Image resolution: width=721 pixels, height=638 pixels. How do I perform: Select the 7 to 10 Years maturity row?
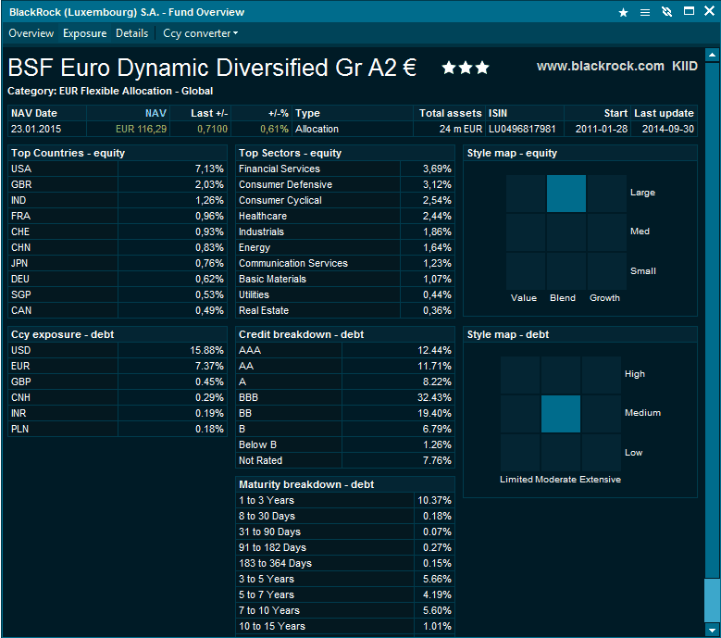pyautogui.click(x=345, y=610)
